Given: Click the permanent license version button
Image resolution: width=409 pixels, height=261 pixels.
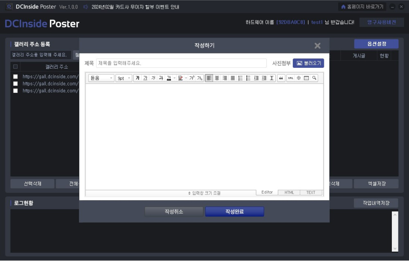Looking at the screenshot, I should click(x=382, y=22).
